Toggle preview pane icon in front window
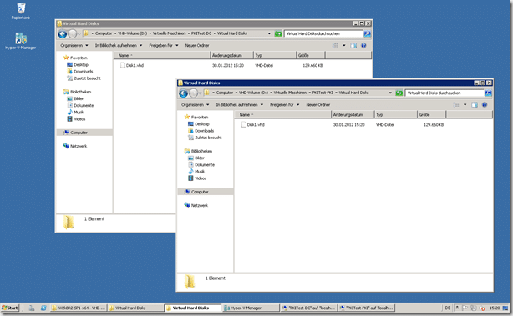513x316 pixels. coord(475,105)
